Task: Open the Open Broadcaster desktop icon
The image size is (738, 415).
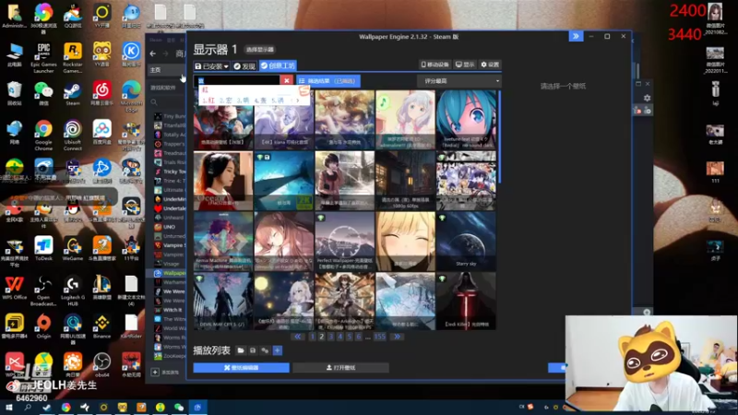Action: 43,290
